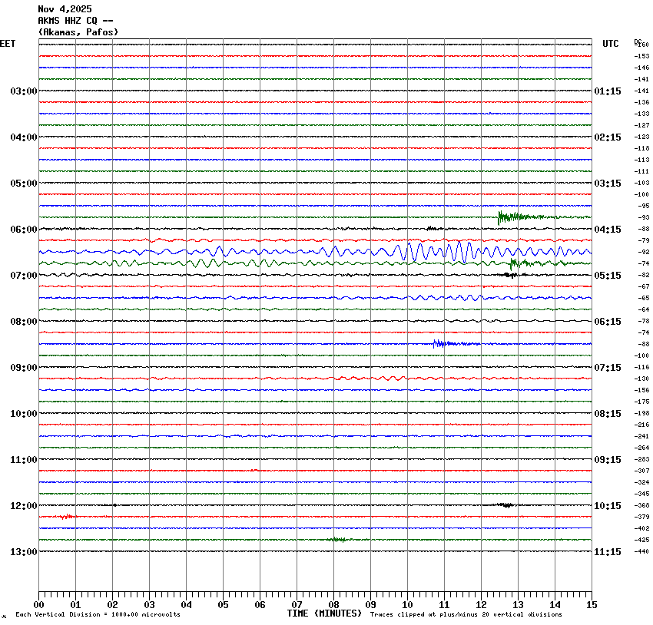Click the '(Akamas, Pafos)' location label
The image size is (653, 625).
coord(78,32)
